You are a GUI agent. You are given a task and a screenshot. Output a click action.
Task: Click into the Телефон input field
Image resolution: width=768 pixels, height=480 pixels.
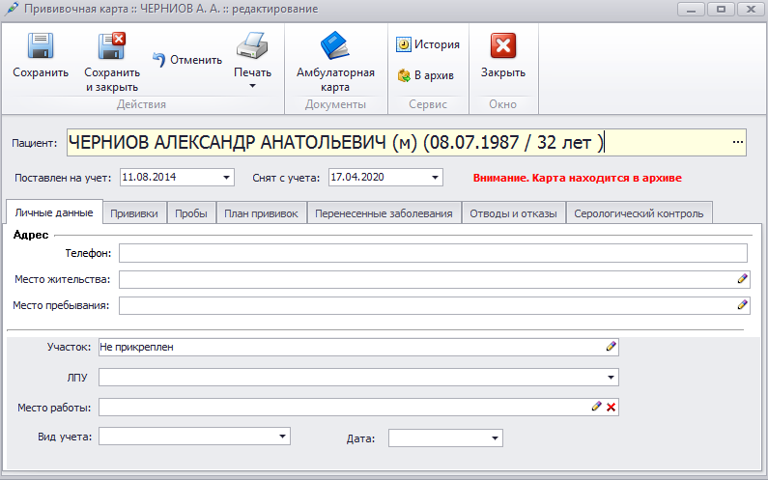tap(433, 253)
